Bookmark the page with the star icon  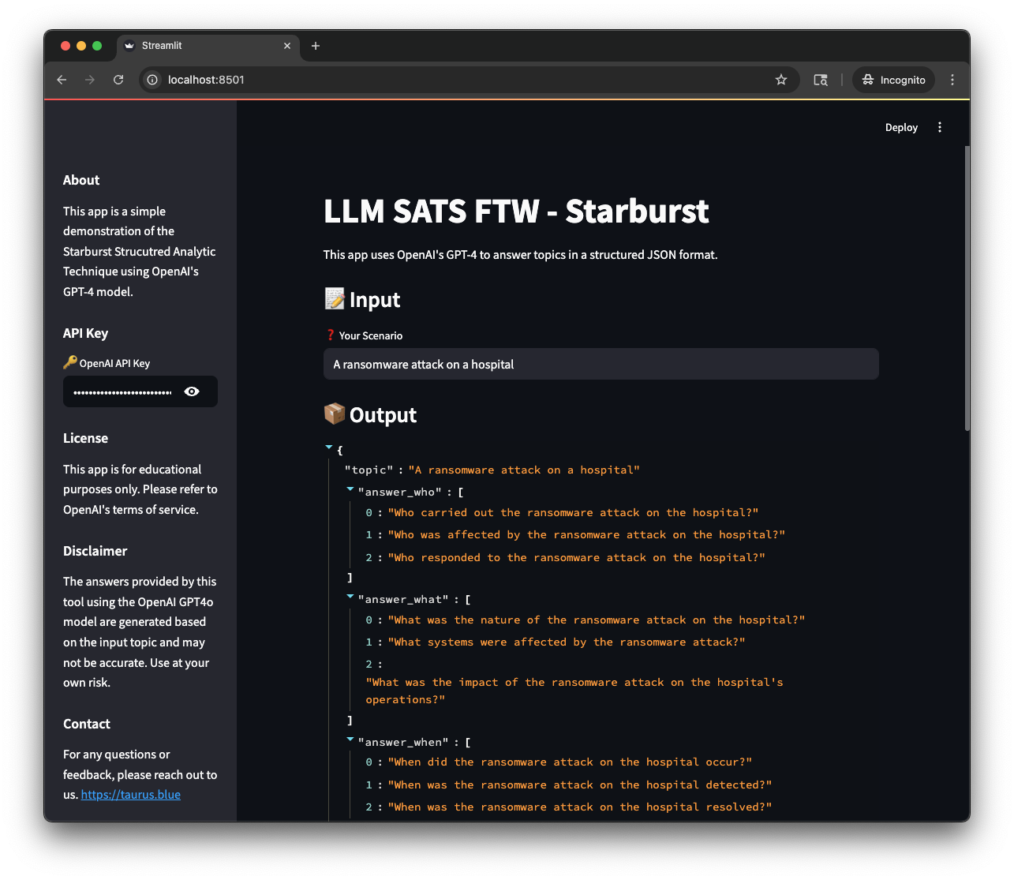[781, 80]
